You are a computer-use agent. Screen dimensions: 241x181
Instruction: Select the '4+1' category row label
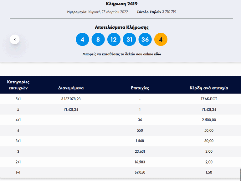coord(18,120)
